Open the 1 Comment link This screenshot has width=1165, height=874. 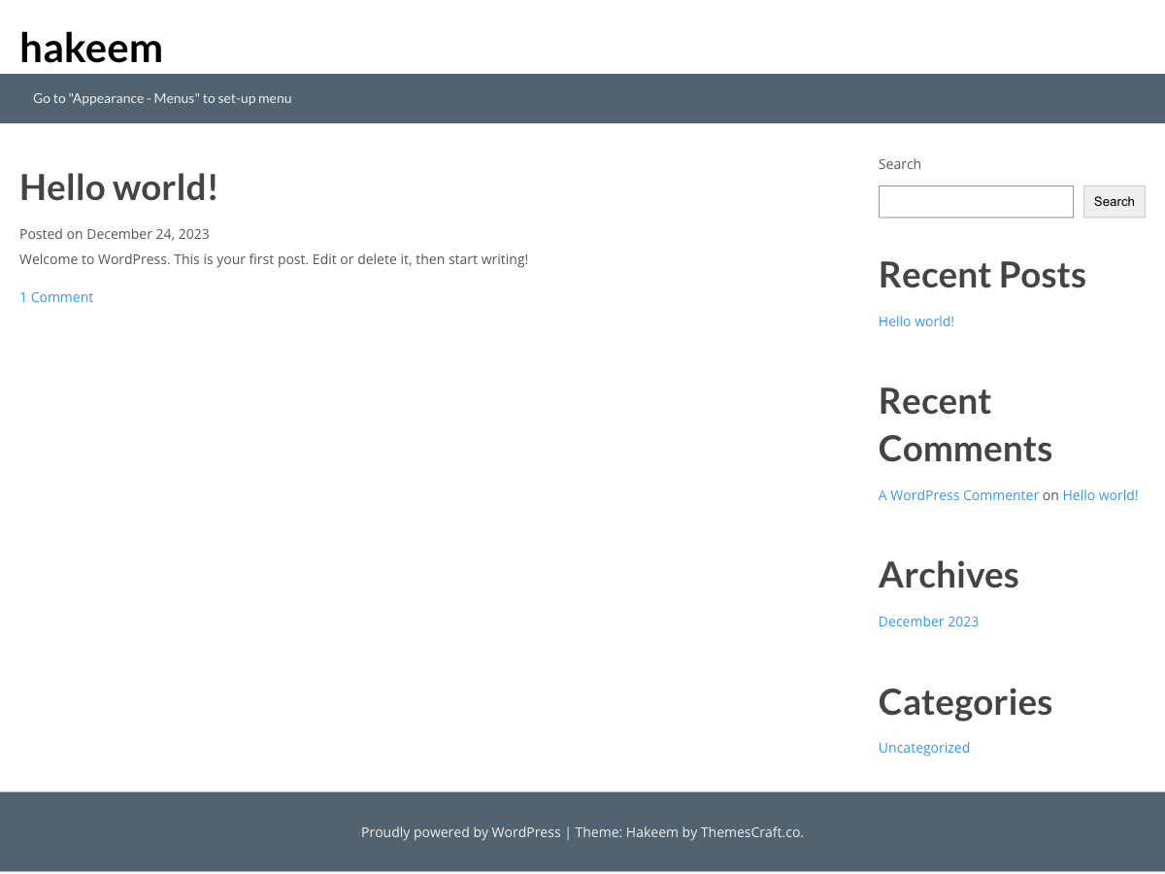[x=55, y=296]
